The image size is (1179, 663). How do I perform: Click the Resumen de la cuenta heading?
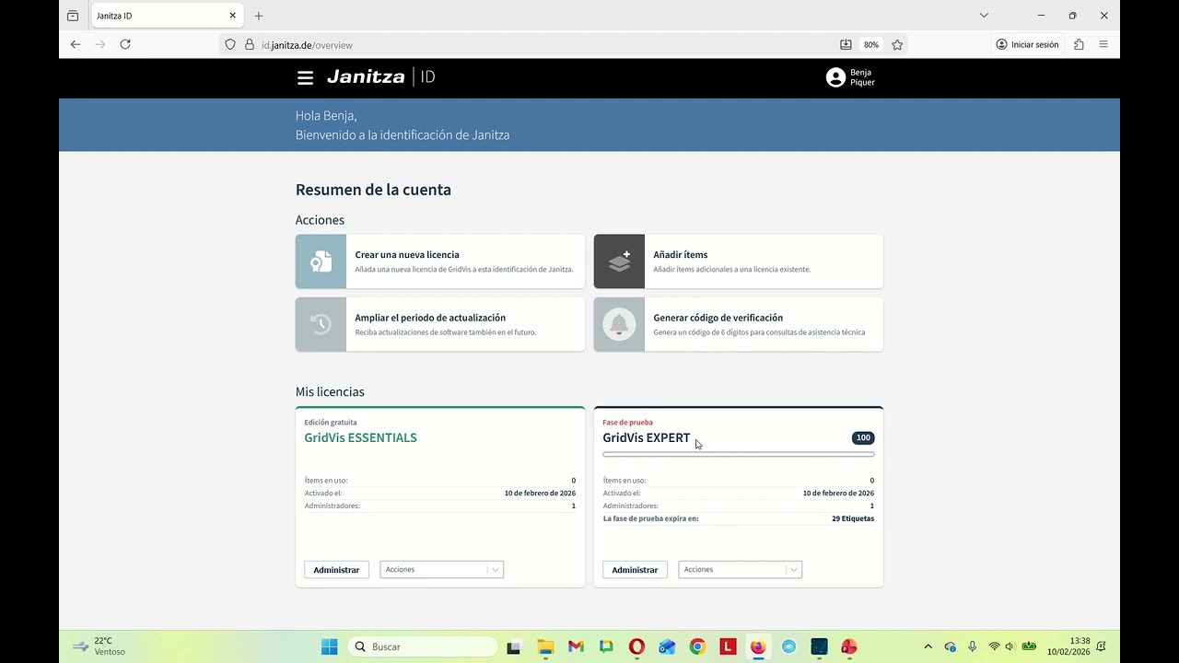pos(373,190)
